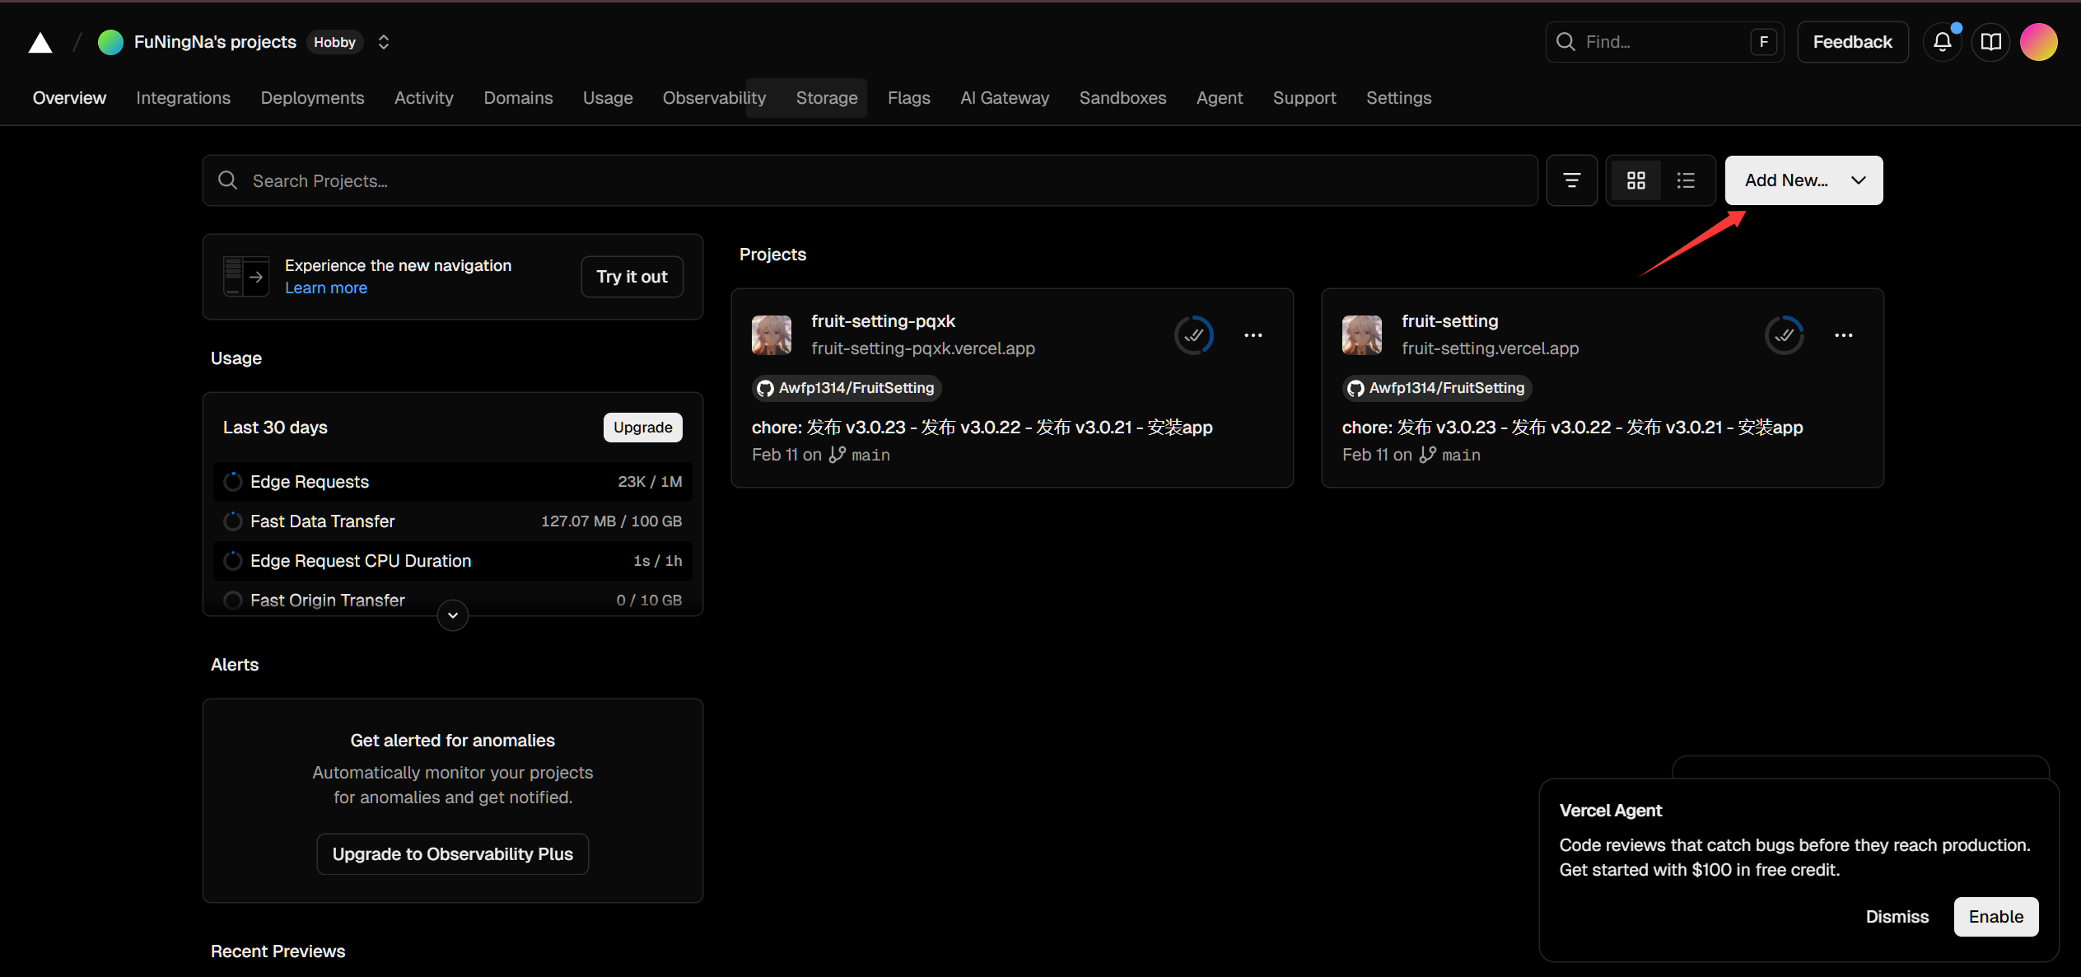Image resolution: width=2081 pixels, height=977 pixels.
Task: Switch to the Settings tab
Action: point(1398,98)
